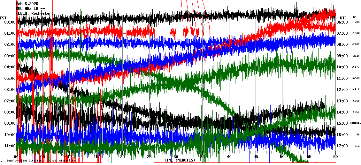Click the 50 minute axis tick label

(x=282, y=156)
